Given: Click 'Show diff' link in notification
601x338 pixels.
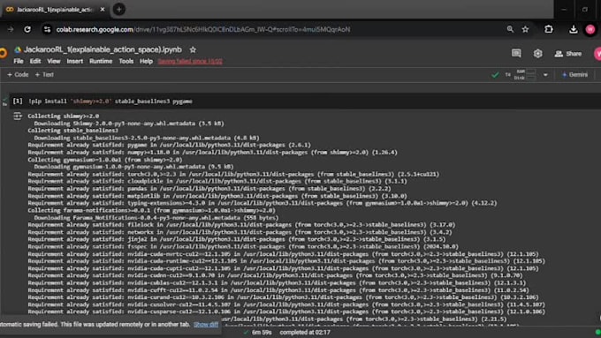Looking at the screenshot, I should click(206, 324).
